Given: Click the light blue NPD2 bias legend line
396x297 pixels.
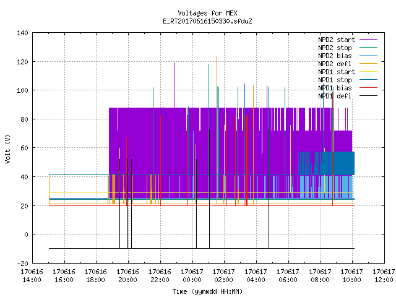Looking at the screenshot, I should [369, 56].
